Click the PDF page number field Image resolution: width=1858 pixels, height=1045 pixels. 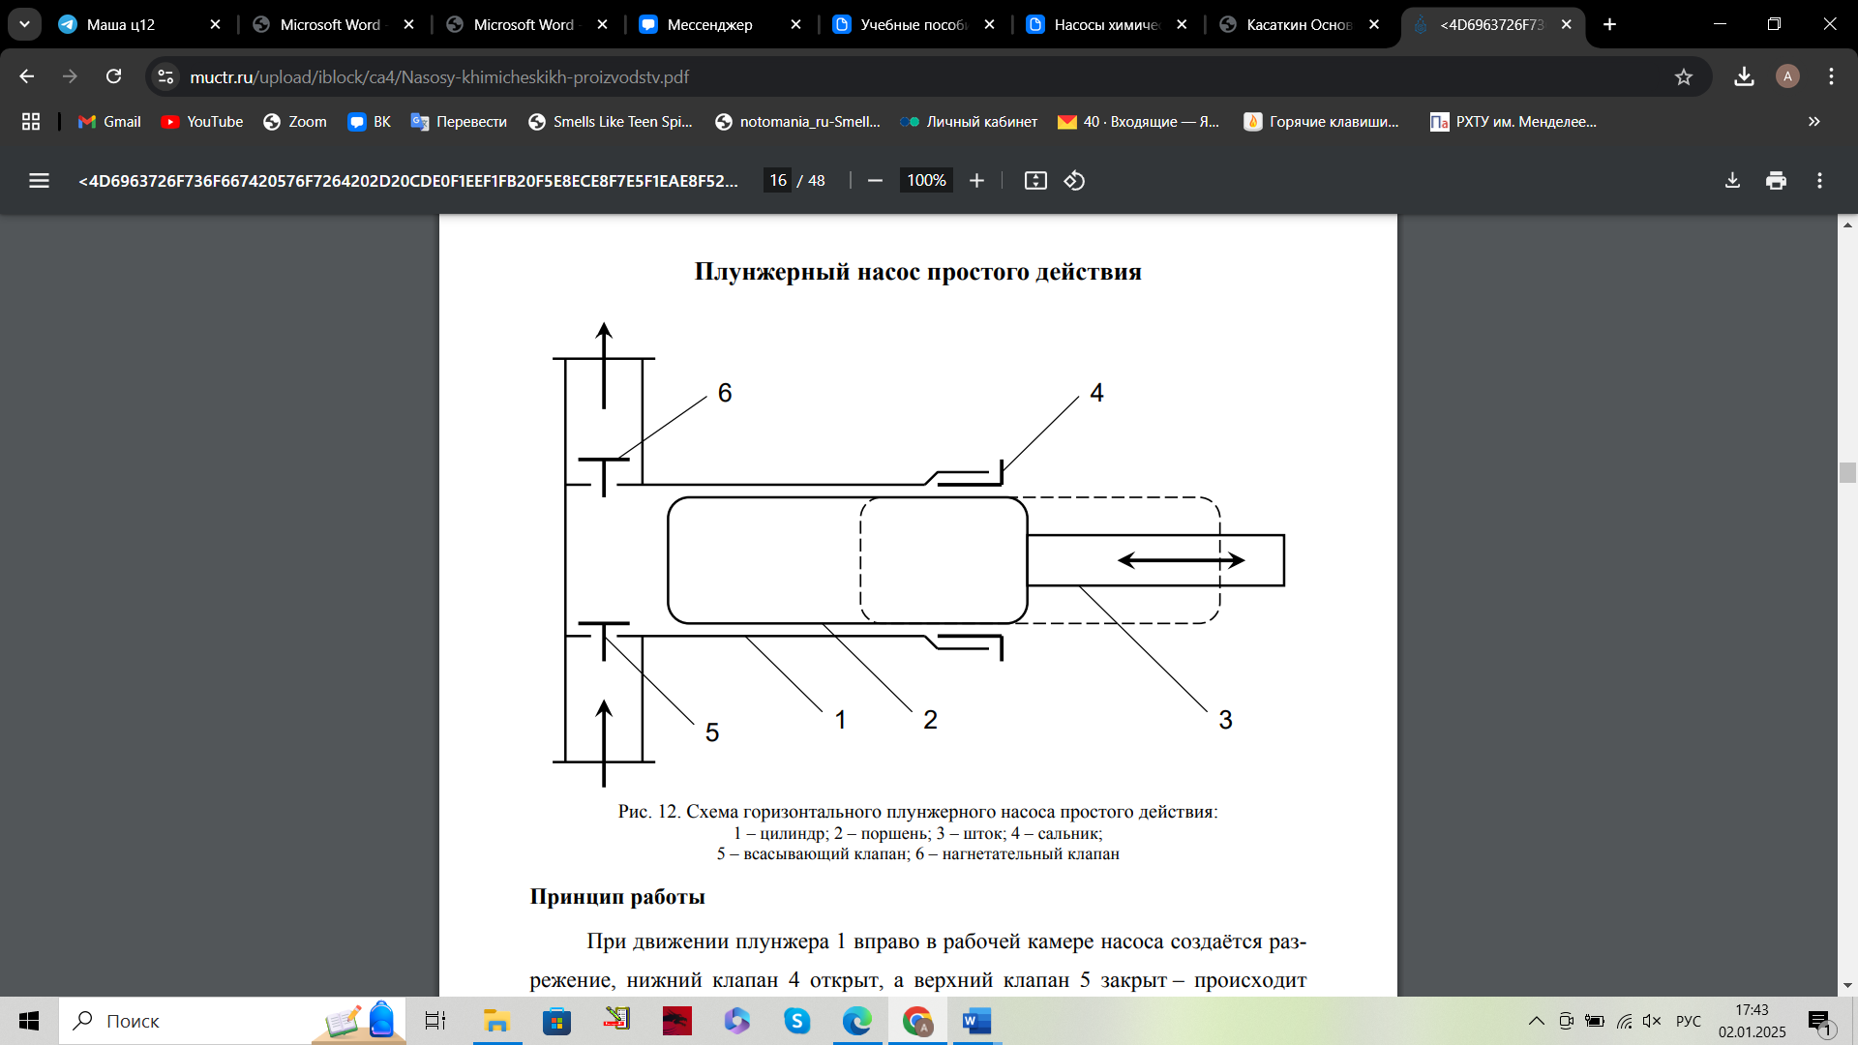[777, 180]
